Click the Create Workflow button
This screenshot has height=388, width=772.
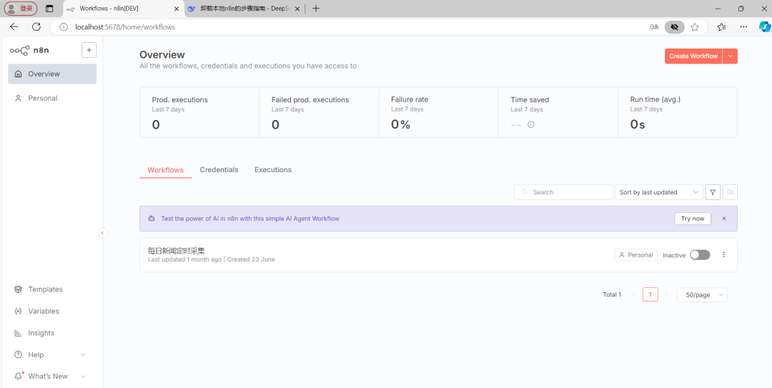click(693, 56)
